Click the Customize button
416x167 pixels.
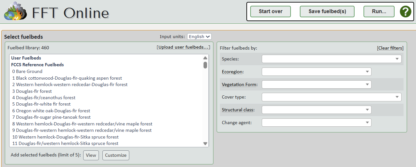(x=116, y=155)
